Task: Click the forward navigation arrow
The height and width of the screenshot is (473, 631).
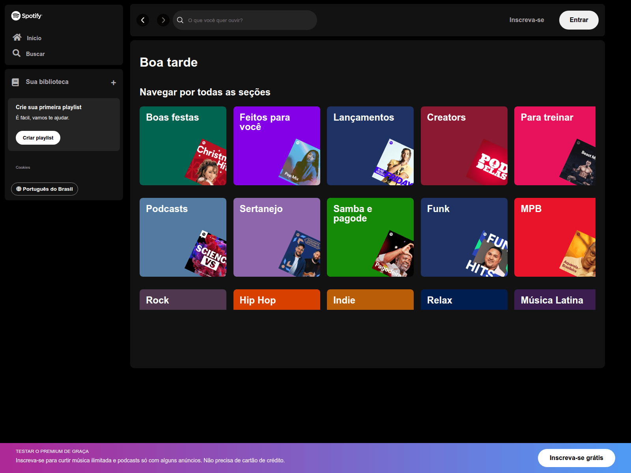Action: [163, 20]
